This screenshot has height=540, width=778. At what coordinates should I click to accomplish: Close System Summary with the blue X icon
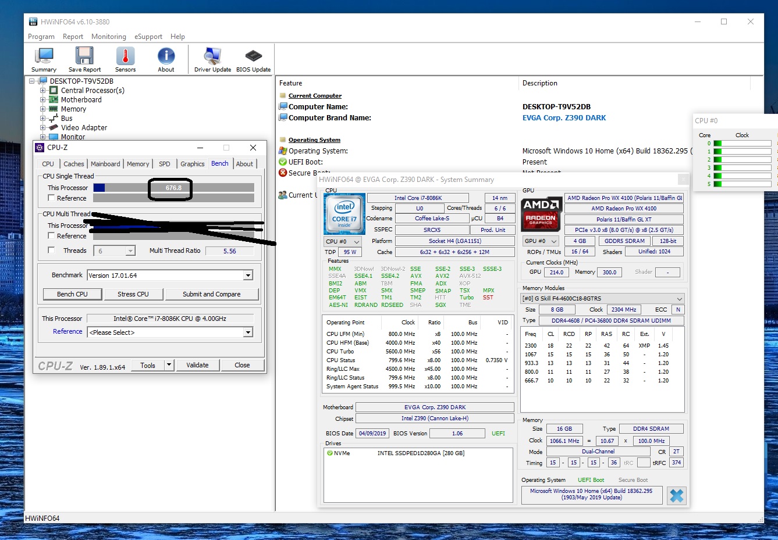coord(676,496)
